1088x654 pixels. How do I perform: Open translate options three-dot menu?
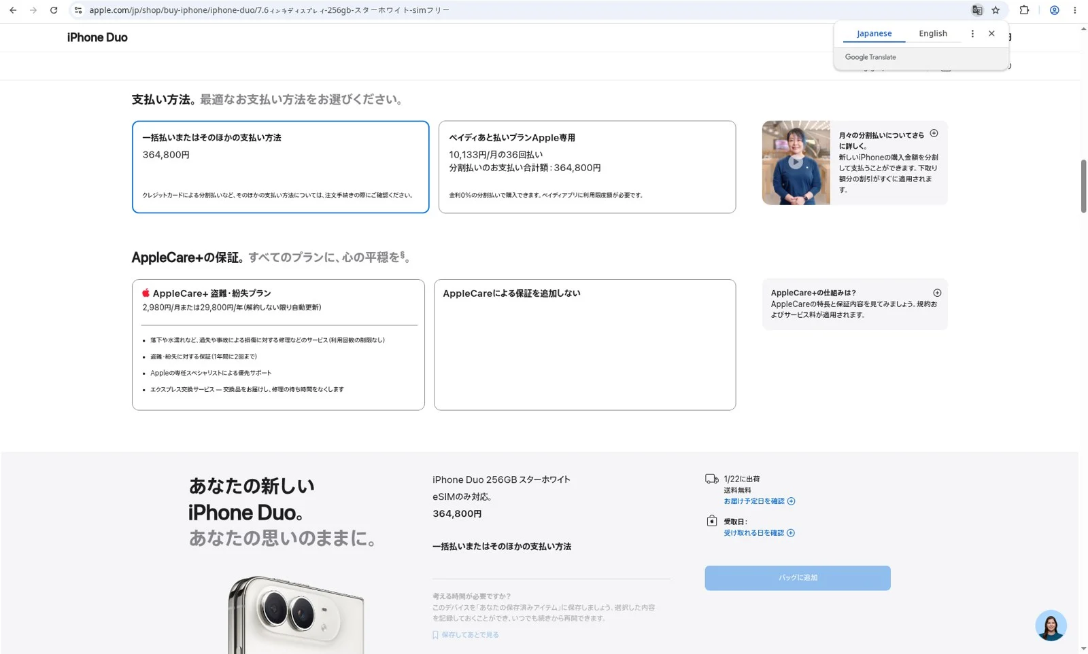(972, 33)
